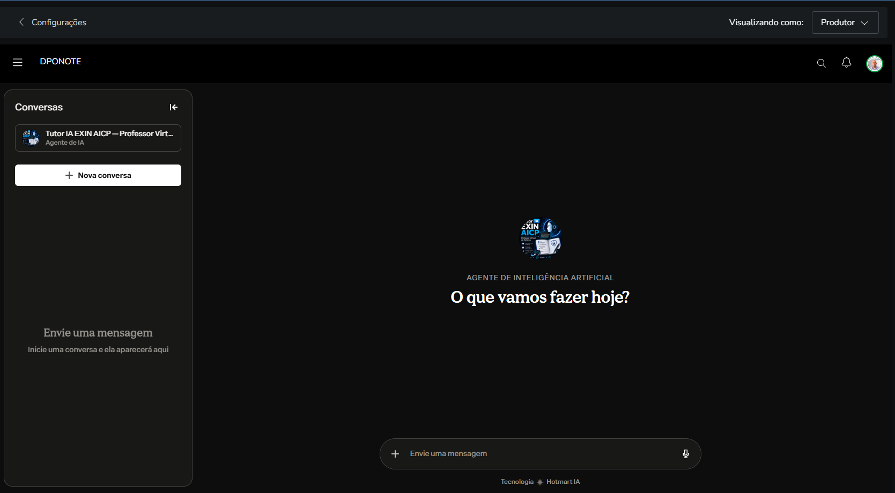Screen dimensions: 895x493
Task: Click the search magnifier icon
Action: coord(821,63)
